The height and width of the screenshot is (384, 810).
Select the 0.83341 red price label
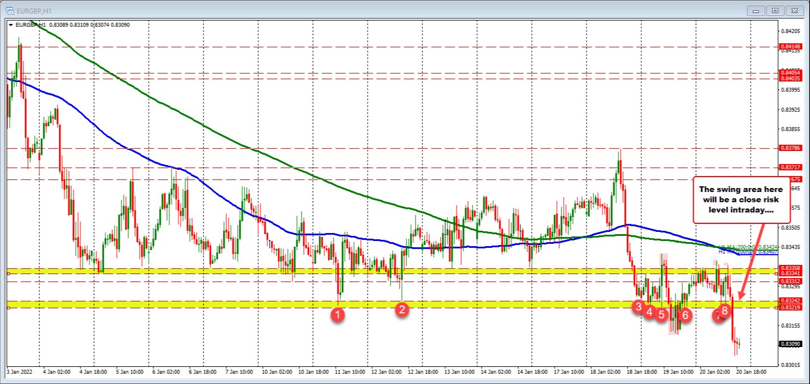(791, 273)
